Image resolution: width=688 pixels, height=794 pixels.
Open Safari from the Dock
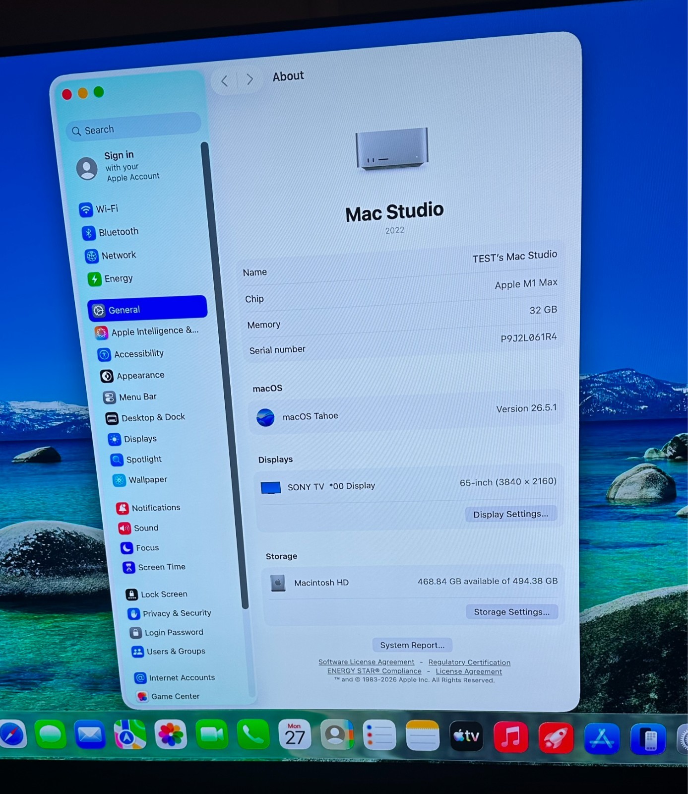(x=12, y=735)
